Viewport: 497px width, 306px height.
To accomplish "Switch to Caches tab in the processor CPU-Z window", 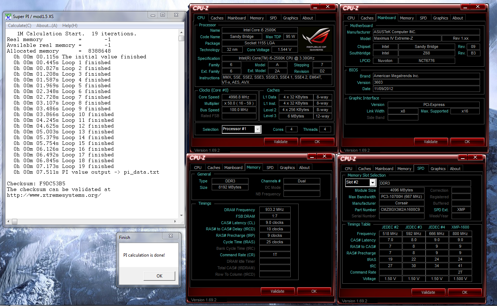I will (217, 18).
